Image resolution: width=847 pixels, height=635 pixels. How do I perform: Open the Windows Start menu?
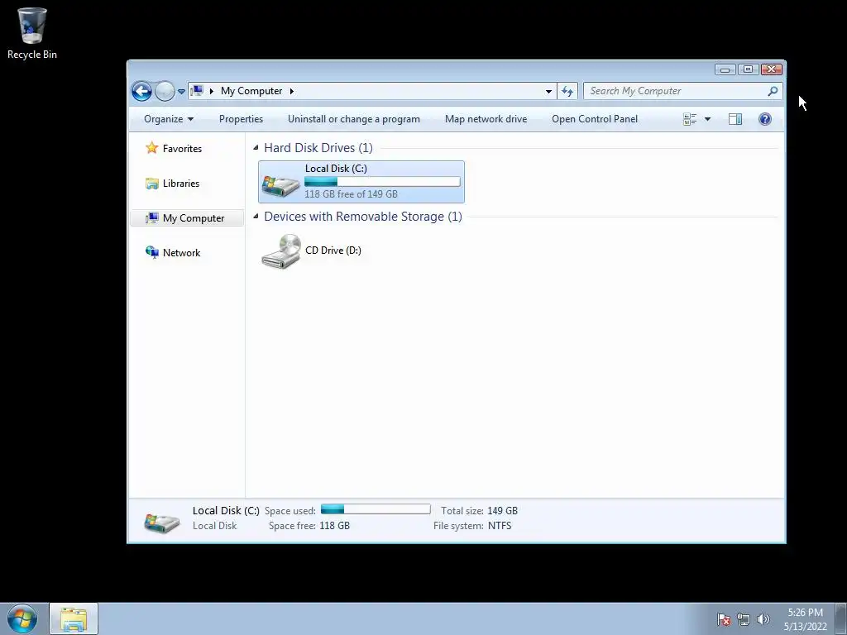tap(22, 618)
